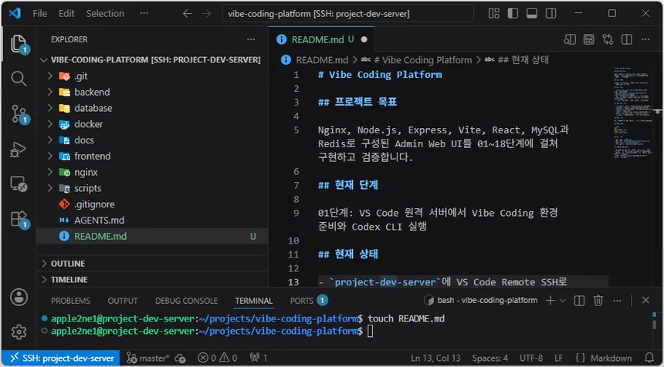Close README.md tab via unsaved dot
This screenshot has height=367, width=664.
coord(364,40)
